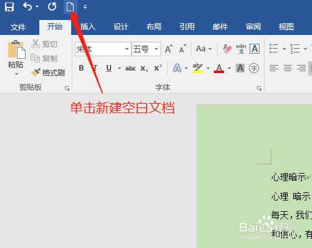Repeat the last action with the redo icon
Screen dimensions: 312x248
coord(52,7)
